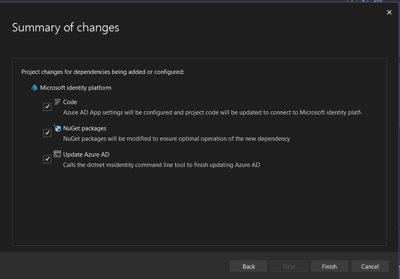Click the Microsoft identity platform diamond icon
Viewport: 400px width, 279px height.
point(34,88)
